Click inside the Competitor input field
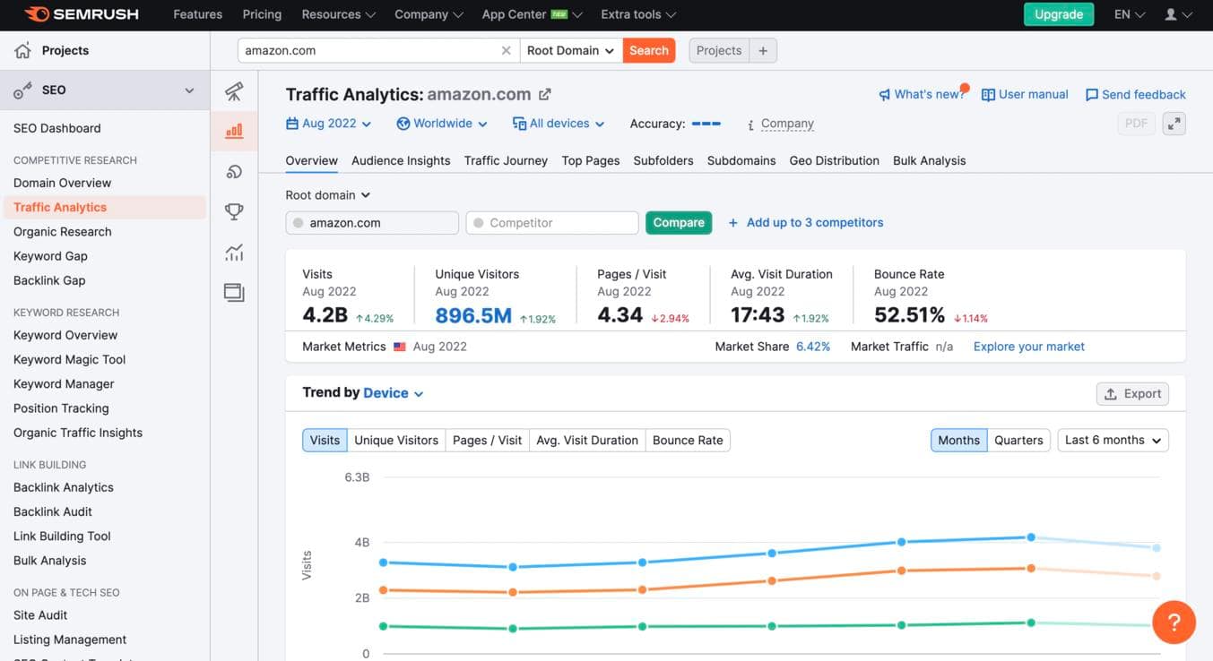The width and height of the screenshot is (1213, 661). point(551,222)
